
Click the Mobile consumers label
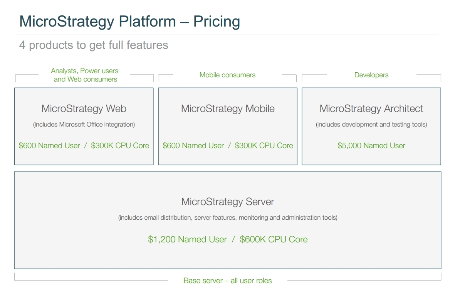[227, 75]
